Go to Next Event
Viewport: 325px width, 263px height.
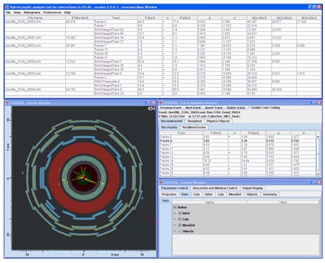(x=193, y=108)
